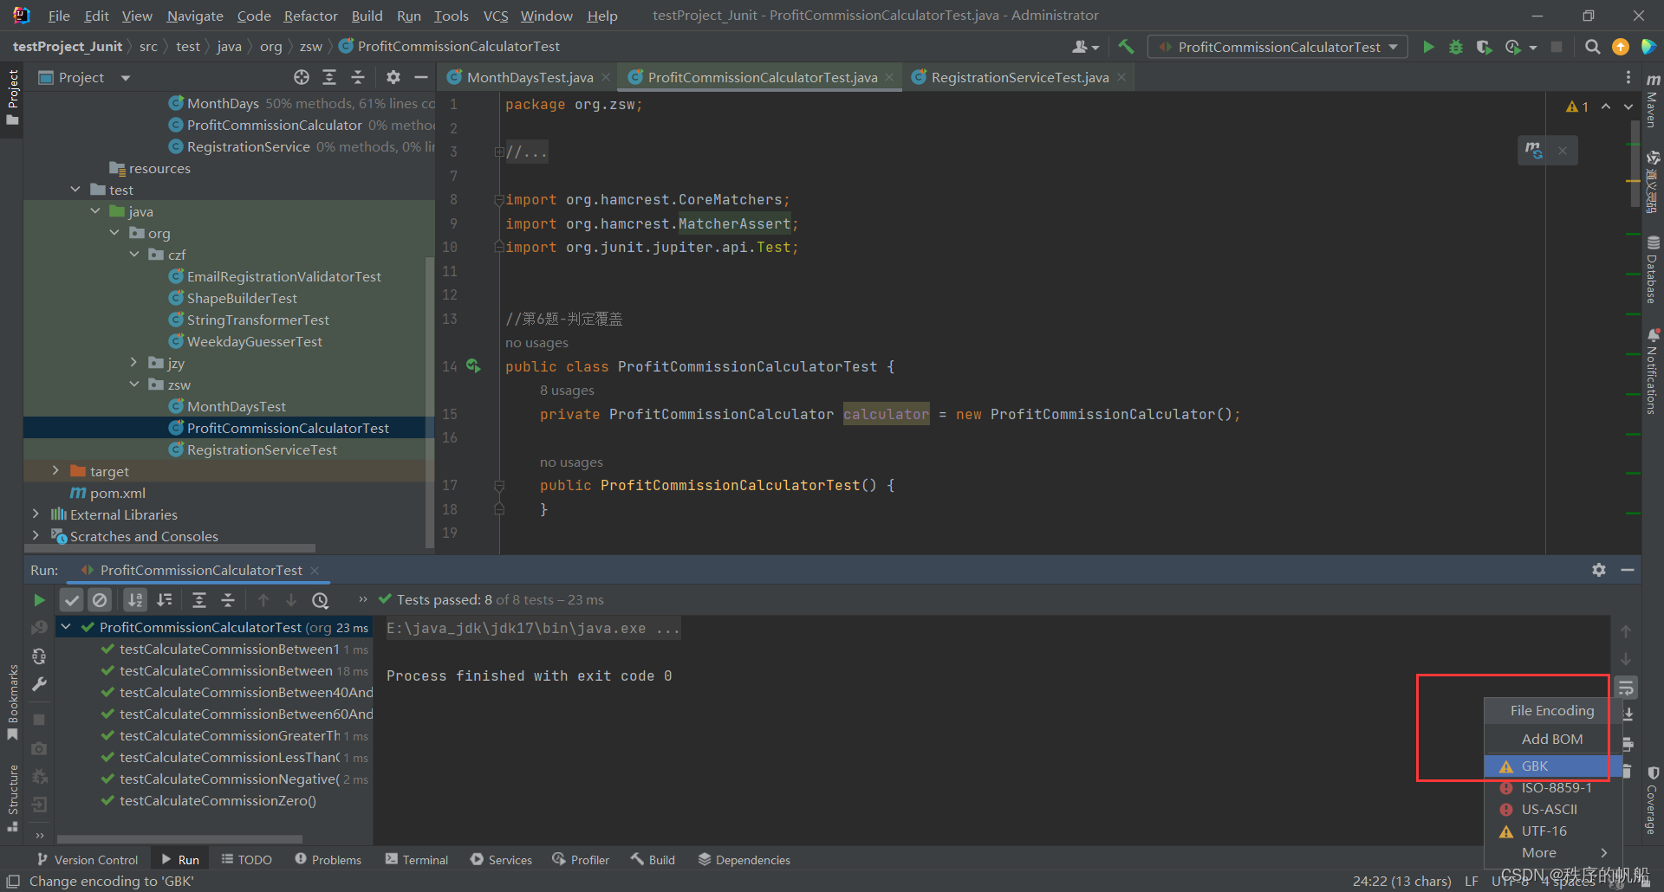Open the Terminal tool window
Screen dimensions: 1664x892
[417, 859]
